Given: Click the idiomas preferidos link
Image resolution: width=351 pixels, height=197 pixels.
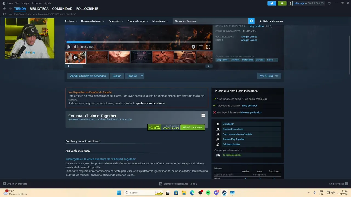Looking at the screenshot, I should pyautogui.click(x=251, y=112).
